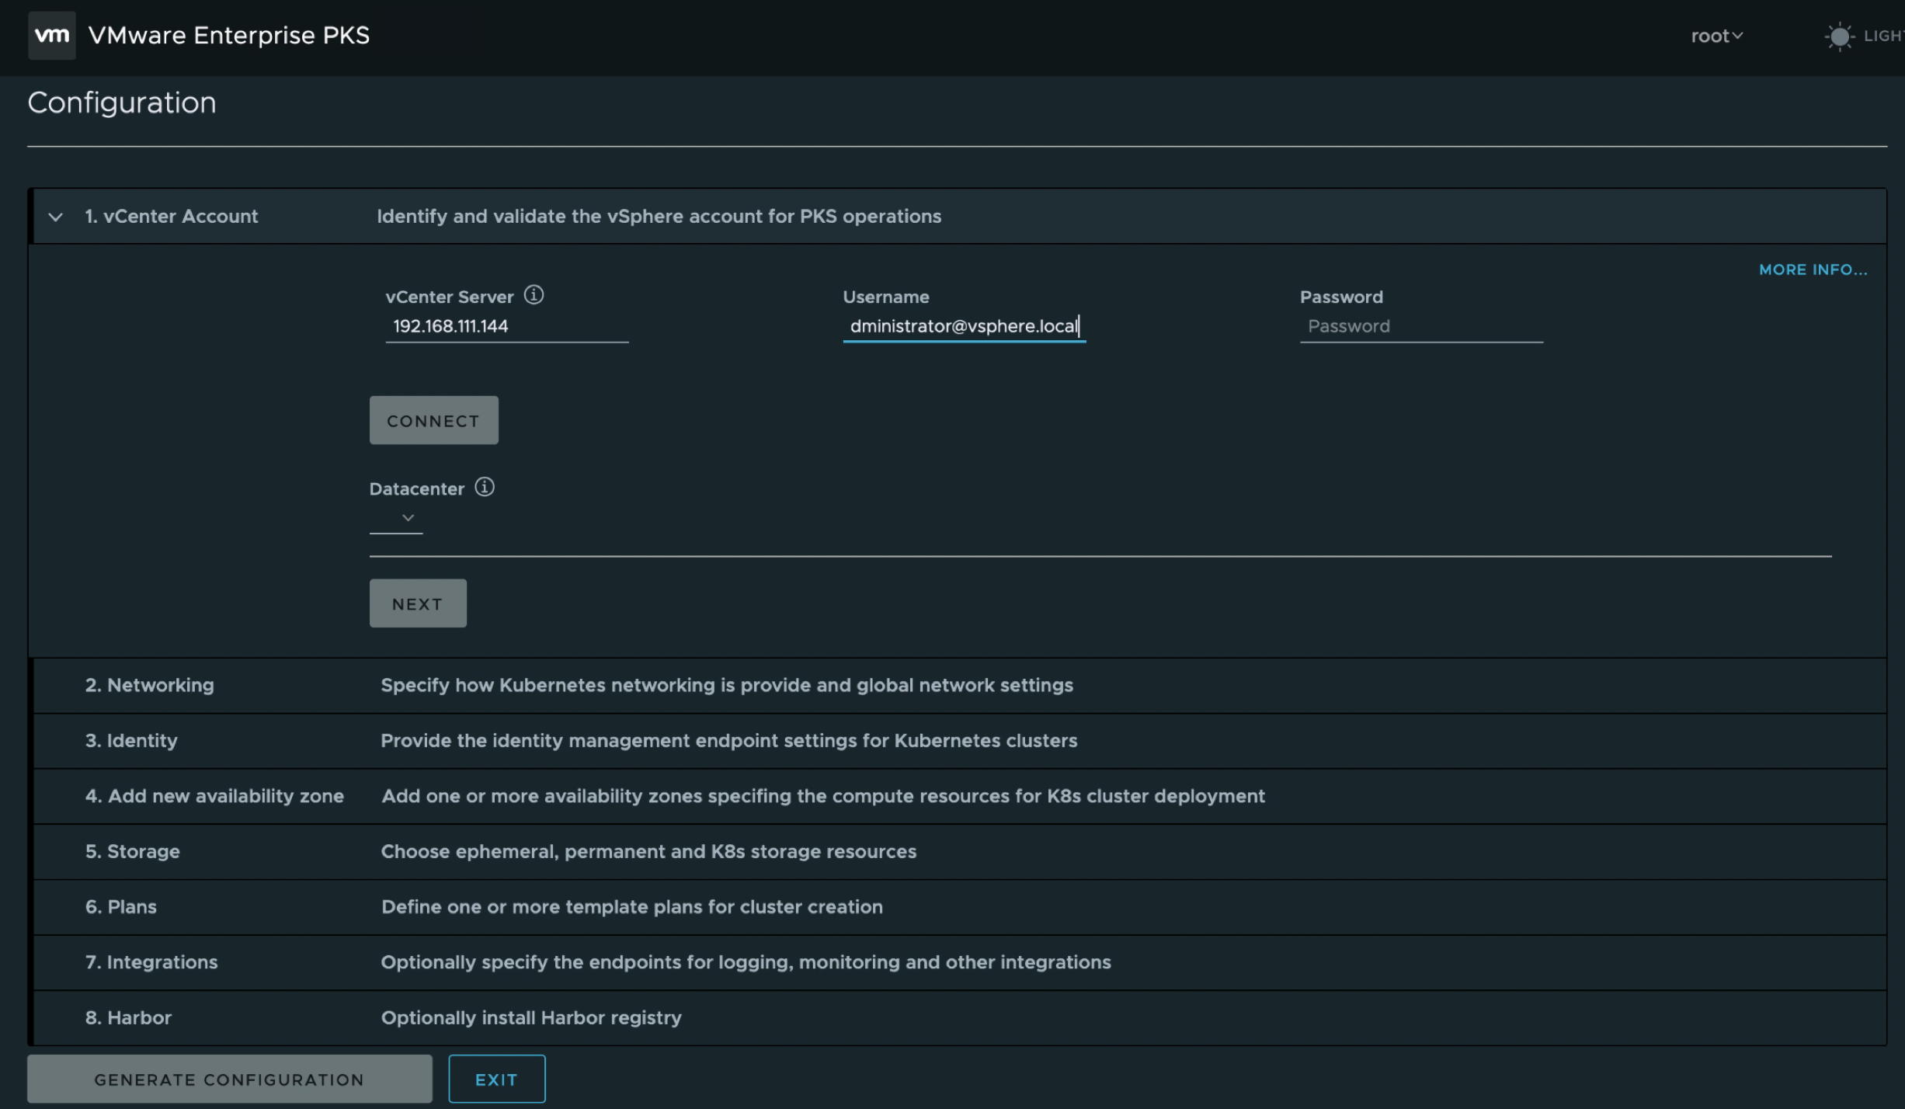Click the VMware Enterprise PKS title

229,35
